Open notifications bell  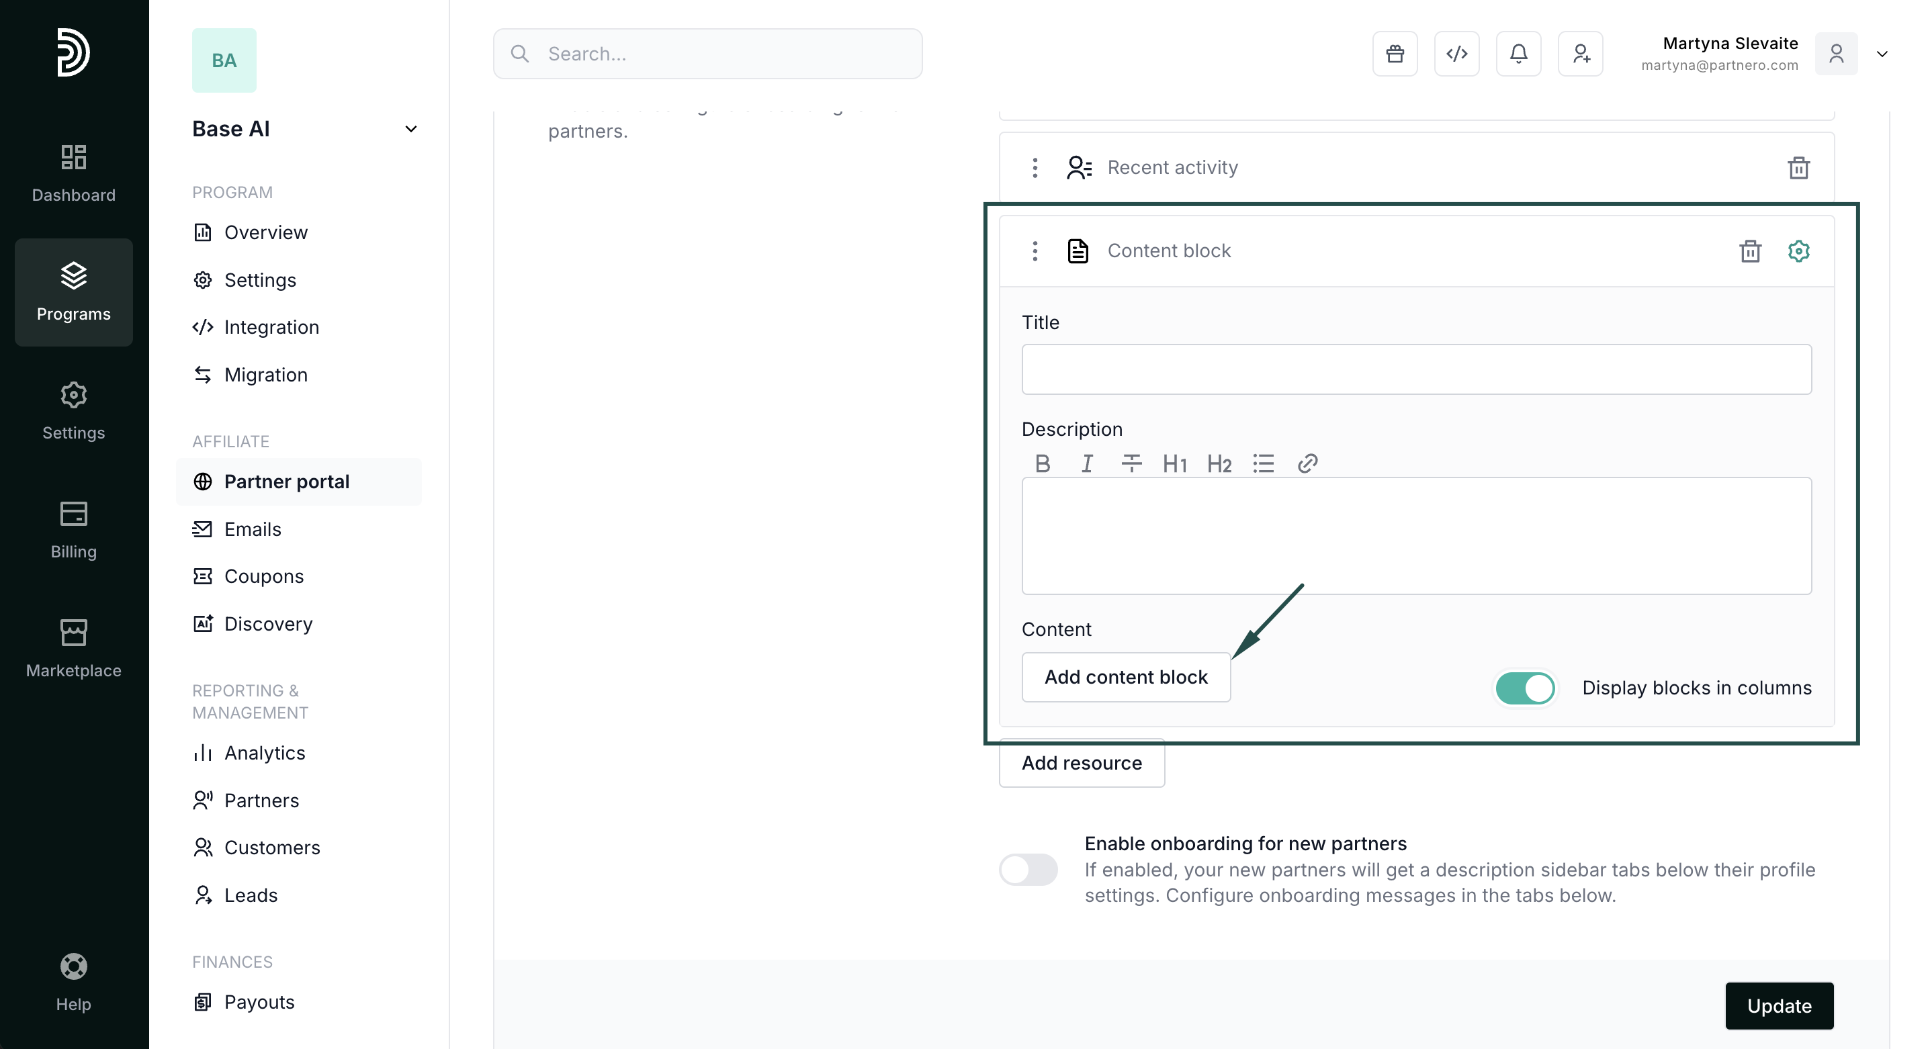click(x=1518, y=54)
